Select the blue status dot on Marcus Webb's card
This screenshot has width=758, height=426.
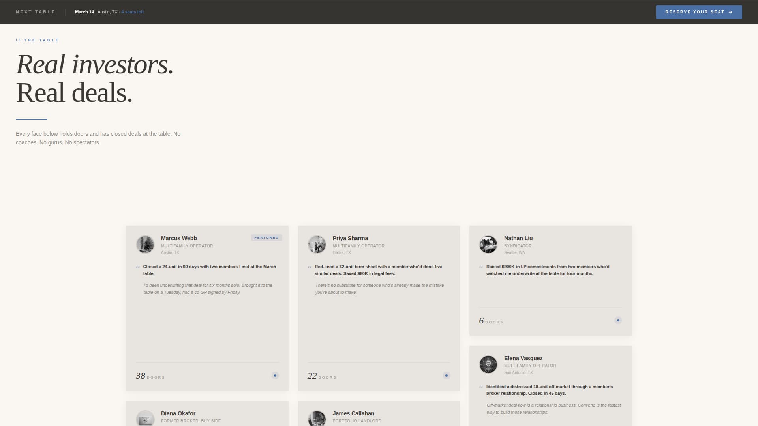tap(275, 375)
